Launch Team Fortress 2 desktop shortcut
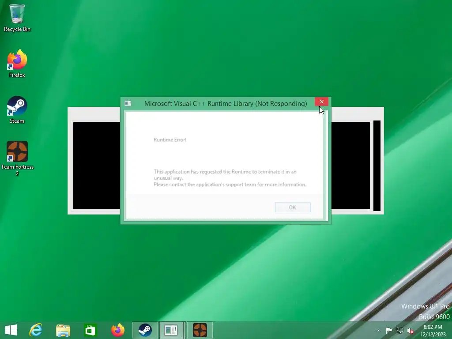The width and height of the screenshot is (452, 339). pyautogui.click(x=17, y=158)
